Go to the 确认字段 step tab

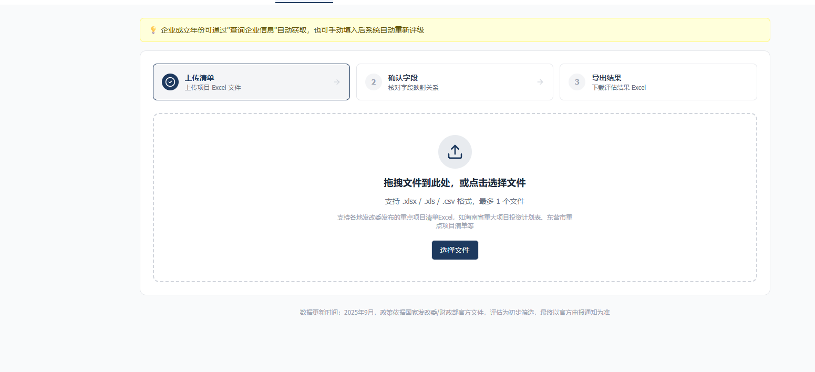tap(455, 82)
